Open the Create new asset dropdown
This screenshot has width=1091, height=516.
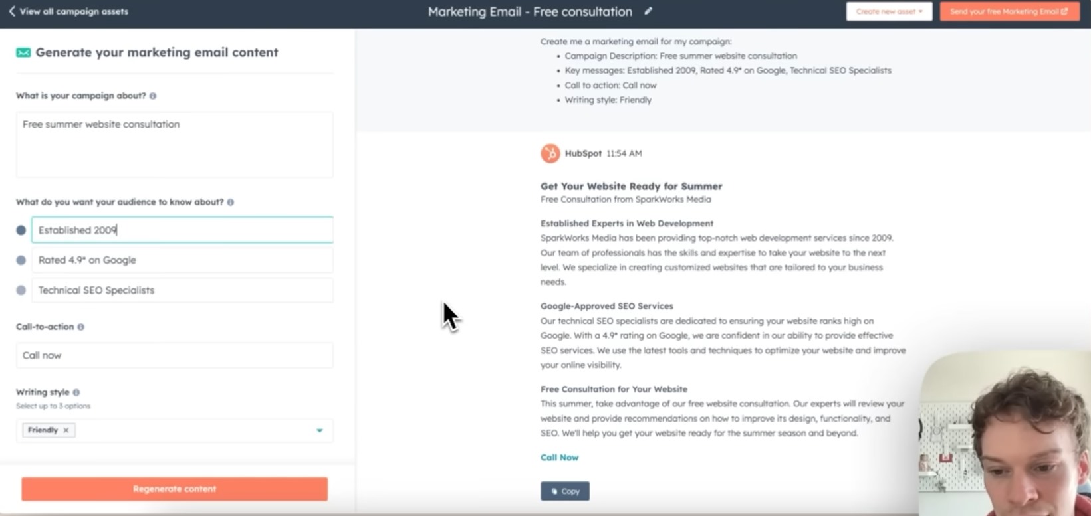tap(889, 11)
